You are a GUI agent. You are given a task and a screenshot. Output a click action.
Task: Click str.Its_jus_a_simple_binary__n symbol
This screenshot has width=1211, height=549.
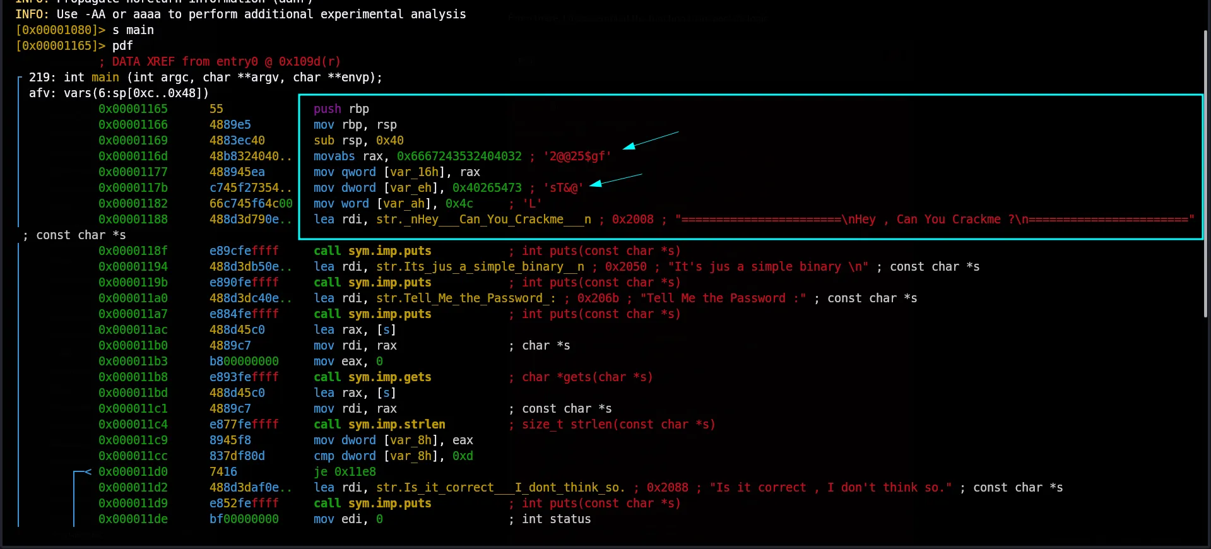[480, 267]
